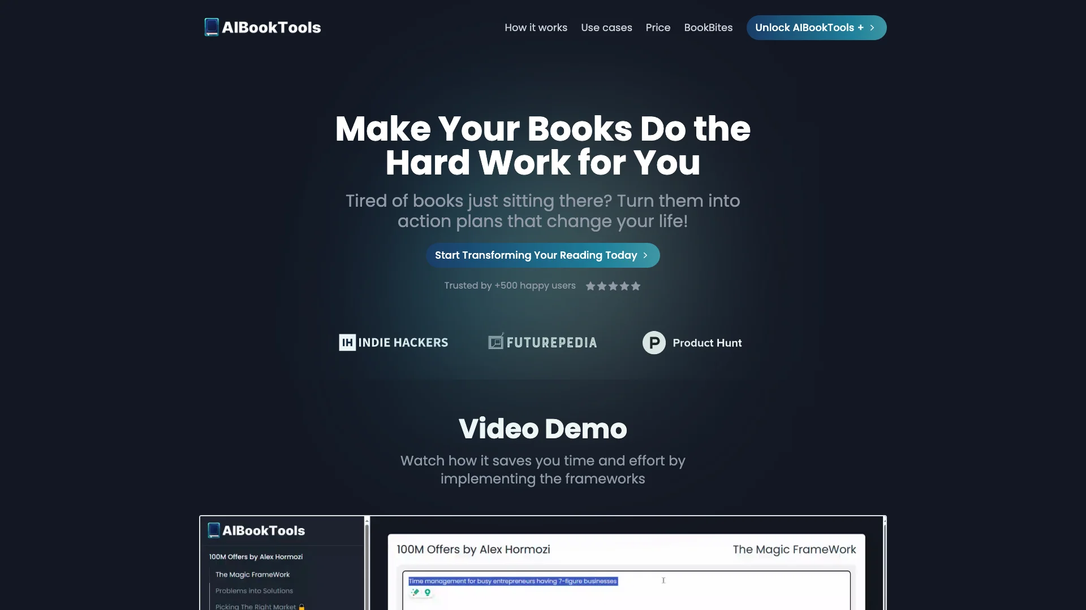Screen dimensions: 1086x610
Task: Select the Use cases menu item
Action: 606,28
